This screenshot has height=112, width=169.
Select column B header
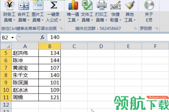49,46
